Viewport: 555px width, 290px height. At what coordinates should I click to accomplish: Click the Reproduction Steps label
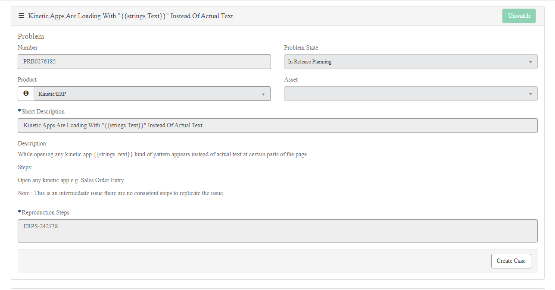pyautogui.click(x=45, y=212)
